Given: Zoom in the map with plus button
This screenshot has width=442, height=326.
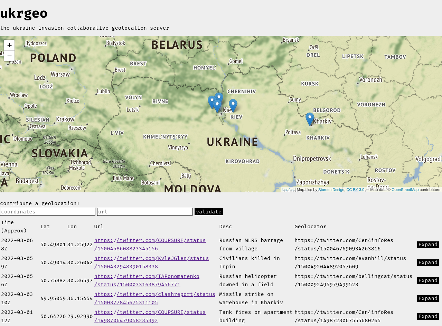Looking at the screenshot, I should [9, 45].
